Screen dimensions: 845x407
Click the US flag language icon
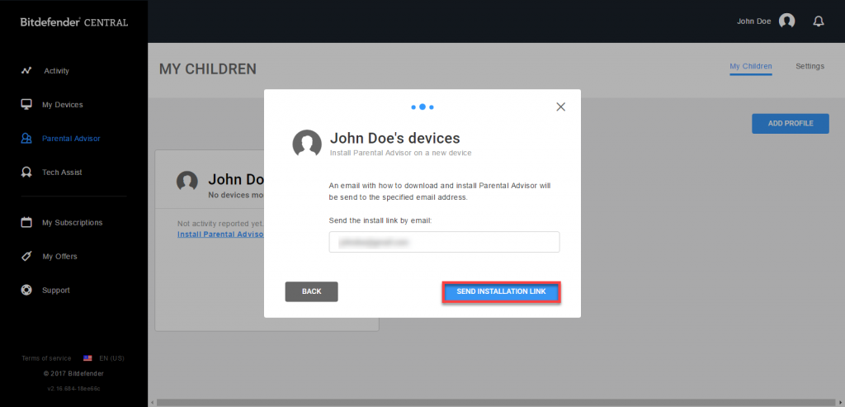87,358
